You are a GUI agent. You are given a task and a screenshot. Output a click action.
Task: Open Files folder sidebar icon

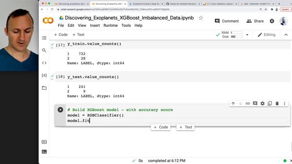tap(44, 88)
